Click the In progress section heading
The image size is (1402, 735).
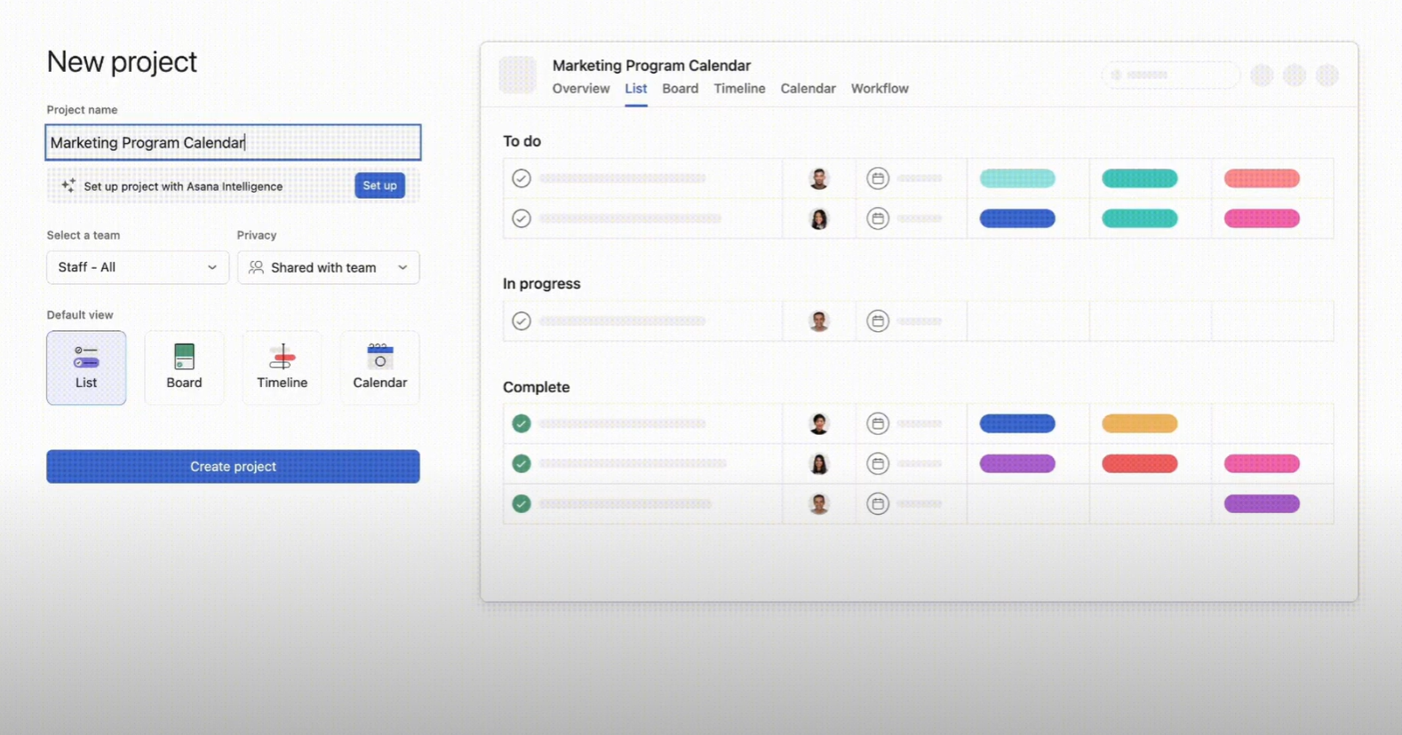[x=541, y=284]
